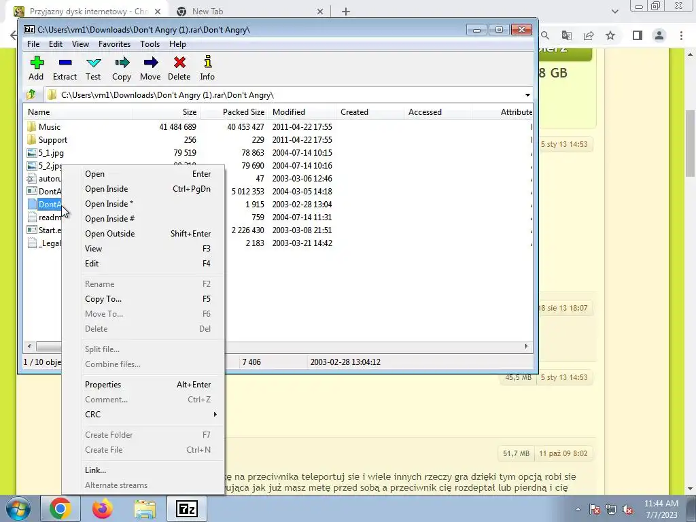Choose Open Outside in context menu

tap(143, 234)
